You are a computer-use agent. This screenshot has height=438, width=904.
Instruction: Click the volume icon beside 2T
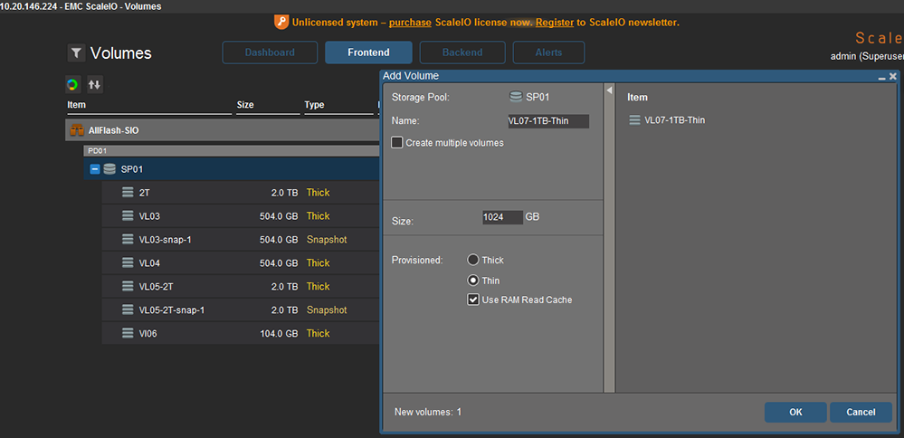pos(128,193)
